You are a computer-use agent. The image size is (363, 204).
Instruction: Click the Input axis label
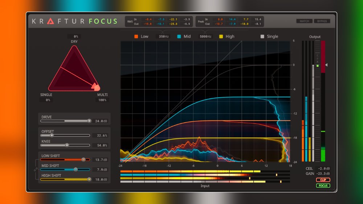[x=205, y=186]
